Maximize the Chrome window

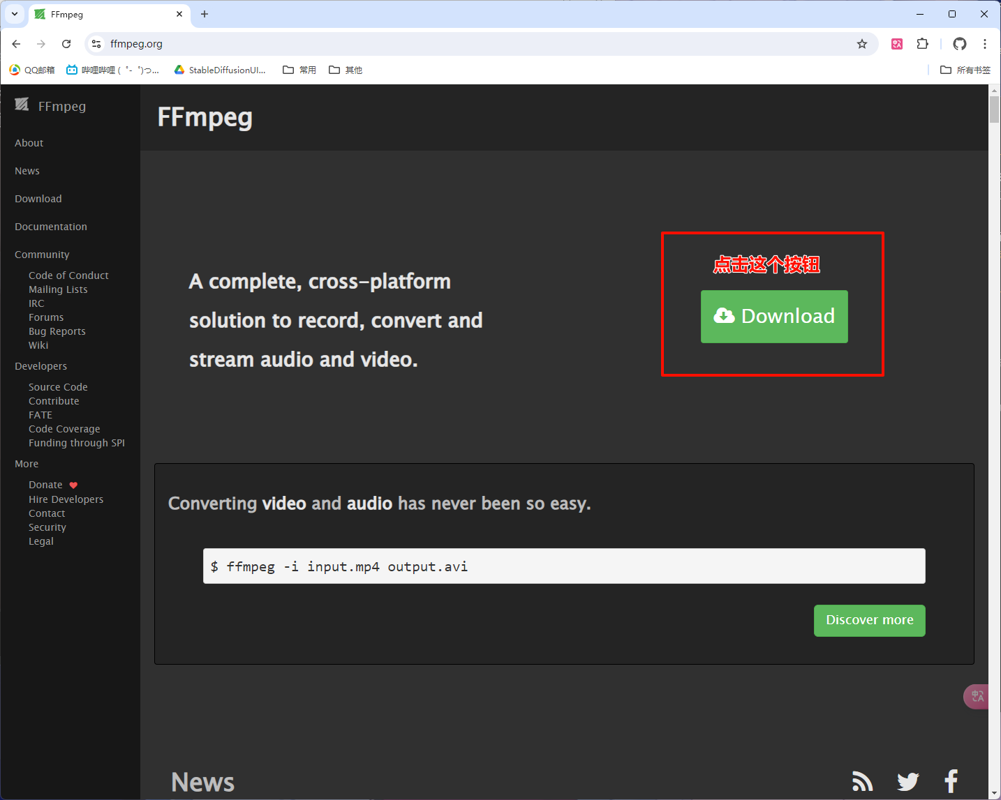tap(952, 14)
